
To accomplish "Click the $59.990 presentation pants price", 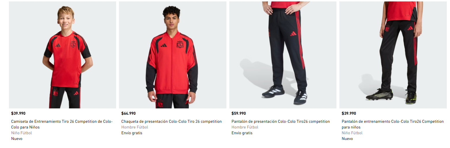I will point(239,113).
